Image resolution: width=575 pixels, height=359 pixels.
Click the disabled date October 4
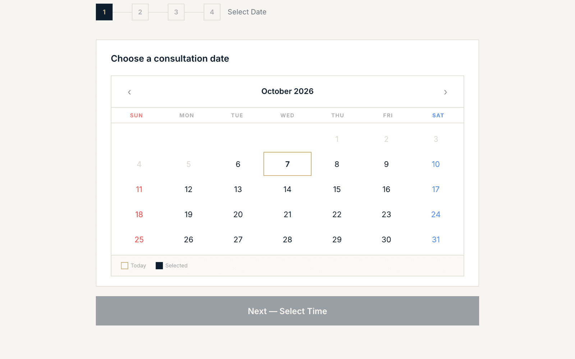click(x=139, y=164)
